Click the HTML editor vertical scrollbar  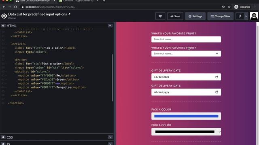[x=113, y=78]
